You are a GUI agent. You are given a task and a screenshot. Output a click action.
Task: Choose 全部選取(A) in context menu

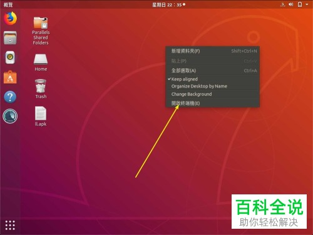pos(212,71)
